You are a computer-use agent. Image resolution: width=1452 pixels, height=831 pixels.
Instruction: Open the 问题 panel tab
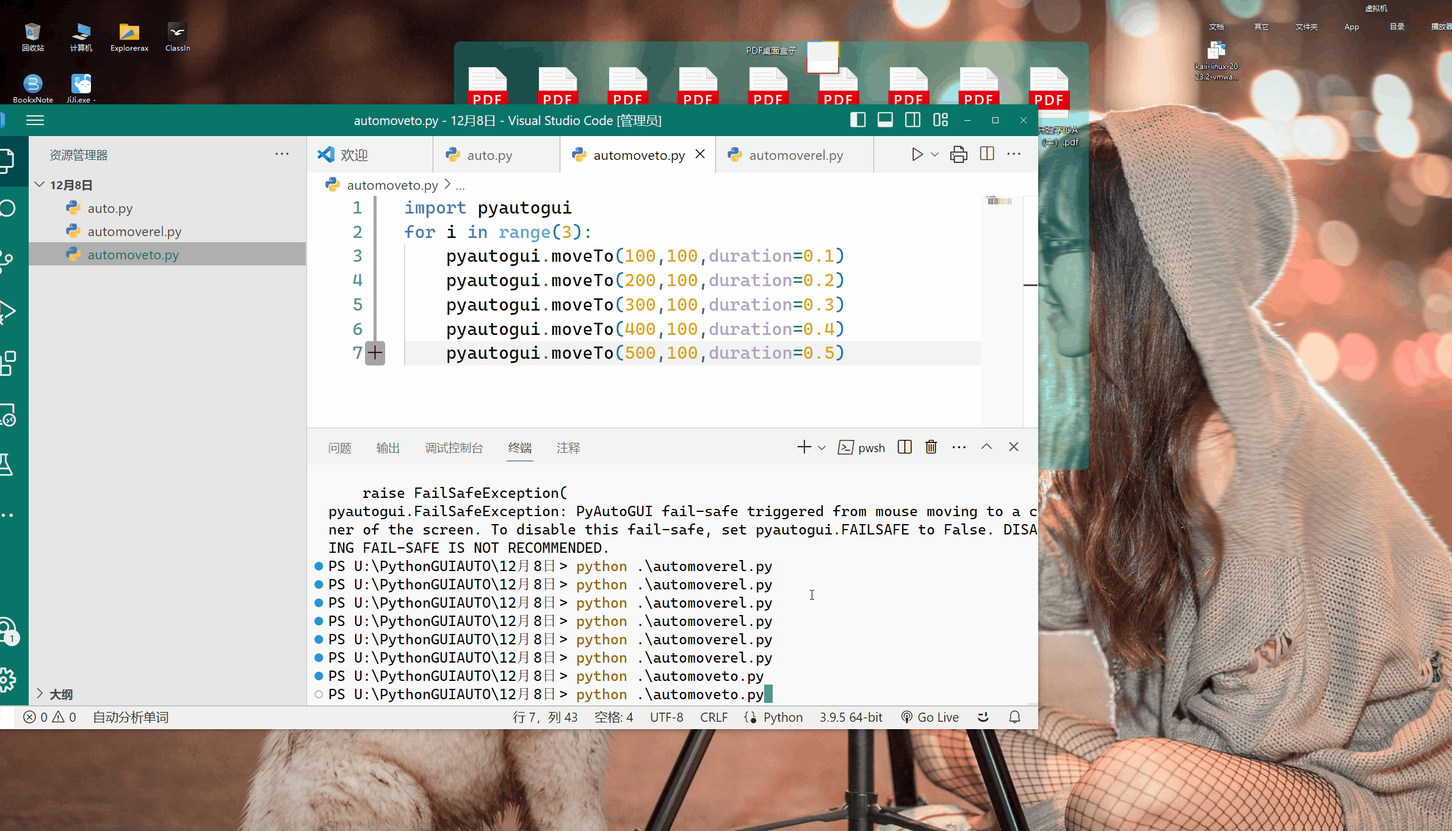click(x=339, y=448)
